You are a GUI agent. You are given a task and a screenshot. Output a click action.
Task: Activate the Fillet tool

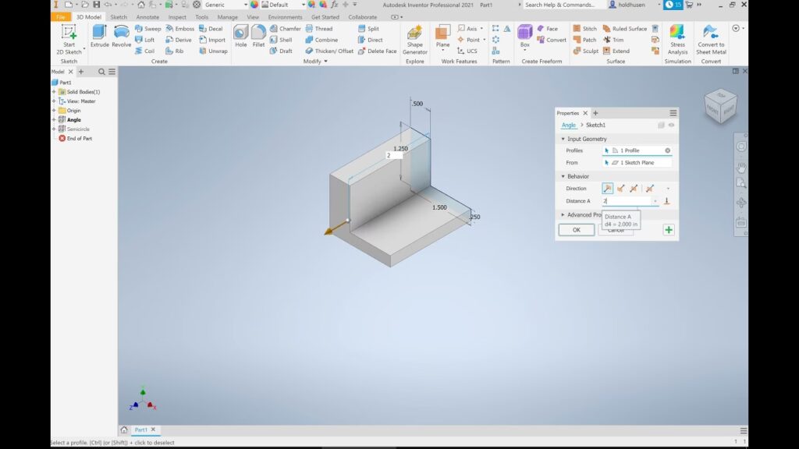tap(258, 36)
